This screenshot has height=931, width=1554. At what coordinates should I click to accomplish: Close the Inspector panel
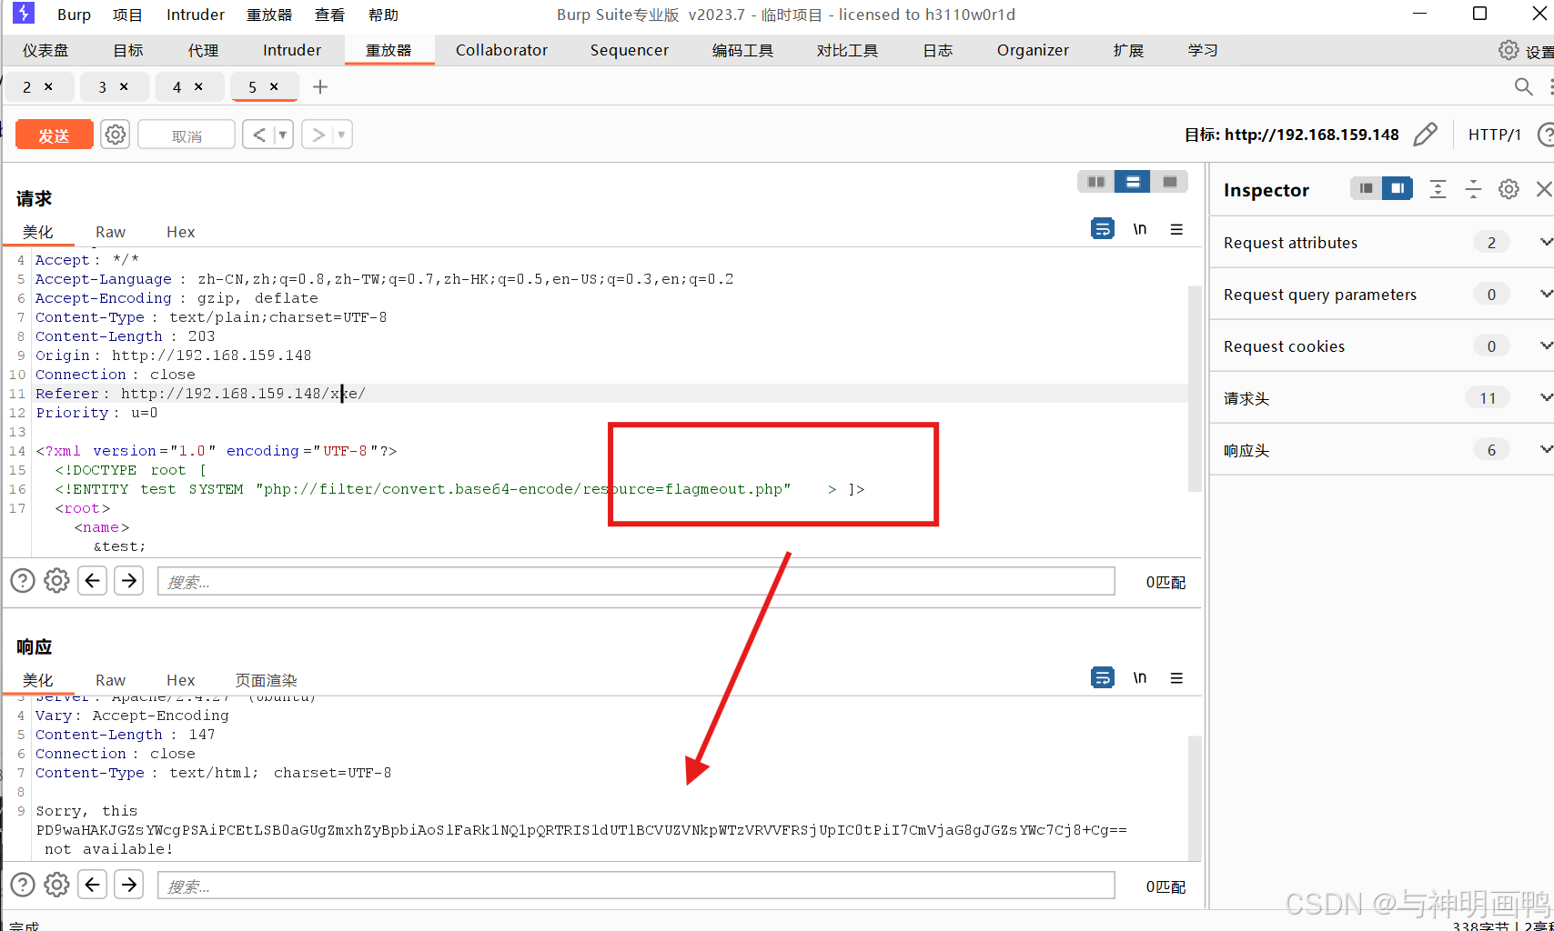[x=1544, y=189]
